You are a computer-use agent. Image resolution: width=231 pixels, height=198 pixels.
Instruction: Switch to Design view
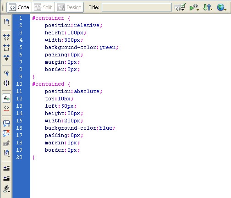[x=69, y=7]
